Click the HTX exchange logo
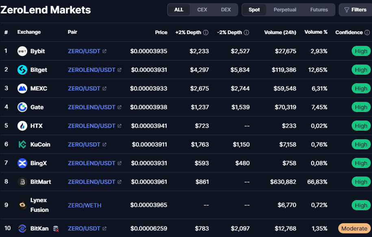Image resolution: width=372 pixels, height=237 pixels. [x=22, y=126]
